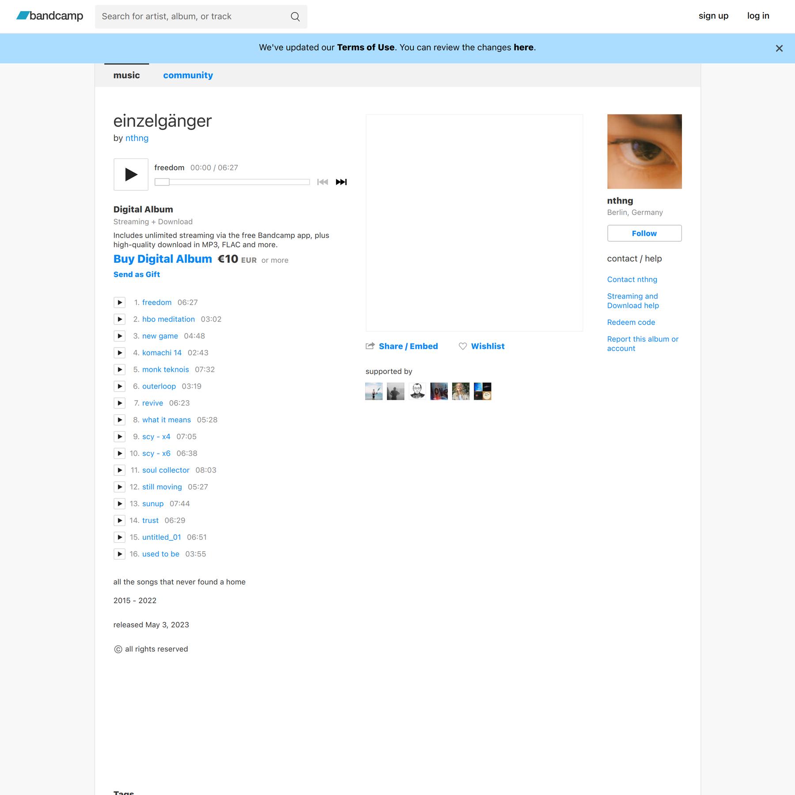The width and height of the screenshot is (795, 795).
Task: Dismiss the Terms of Use banner
Action: click(x=779, y=49)
